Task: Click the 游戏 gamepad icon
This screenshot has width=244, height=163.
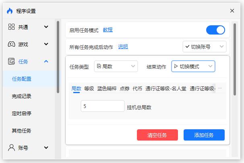Action: pos(12,44)
